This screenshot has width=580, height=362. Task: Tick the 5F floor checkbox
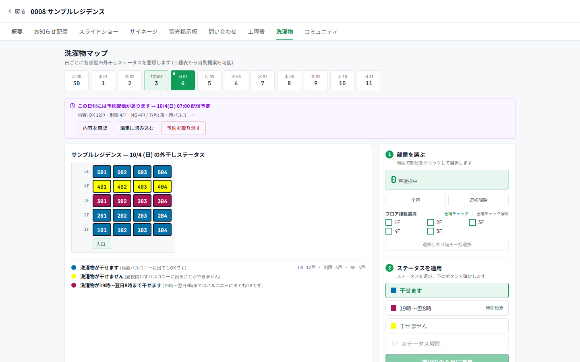click(431, 231)
